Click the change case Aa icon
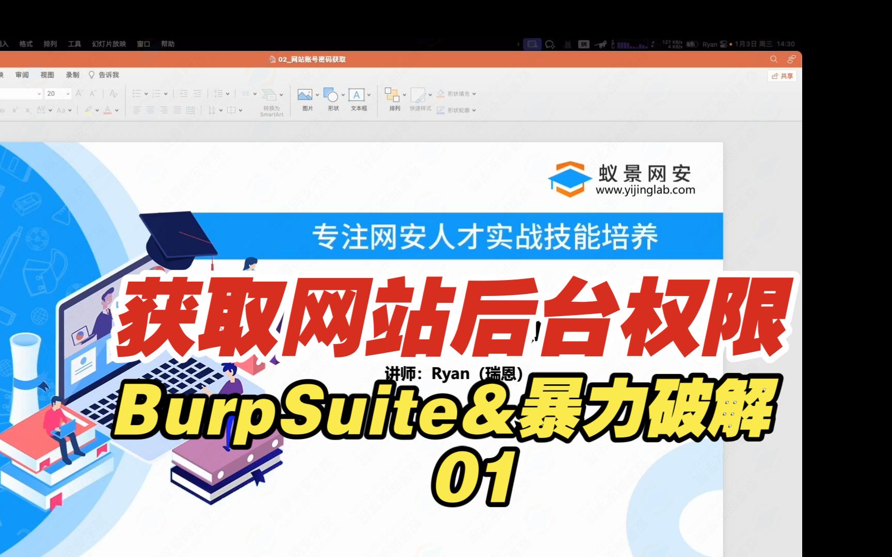892x557 pixels. pos(61,110)
